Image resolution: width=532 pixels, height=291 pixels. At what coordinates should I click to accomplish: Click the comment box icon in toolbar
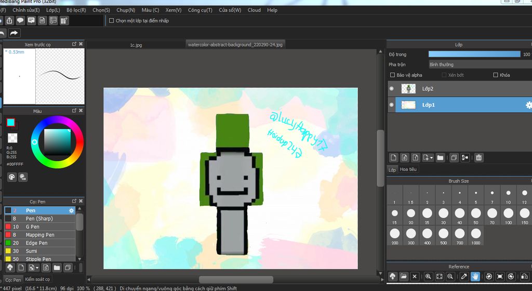coord(31,21)
